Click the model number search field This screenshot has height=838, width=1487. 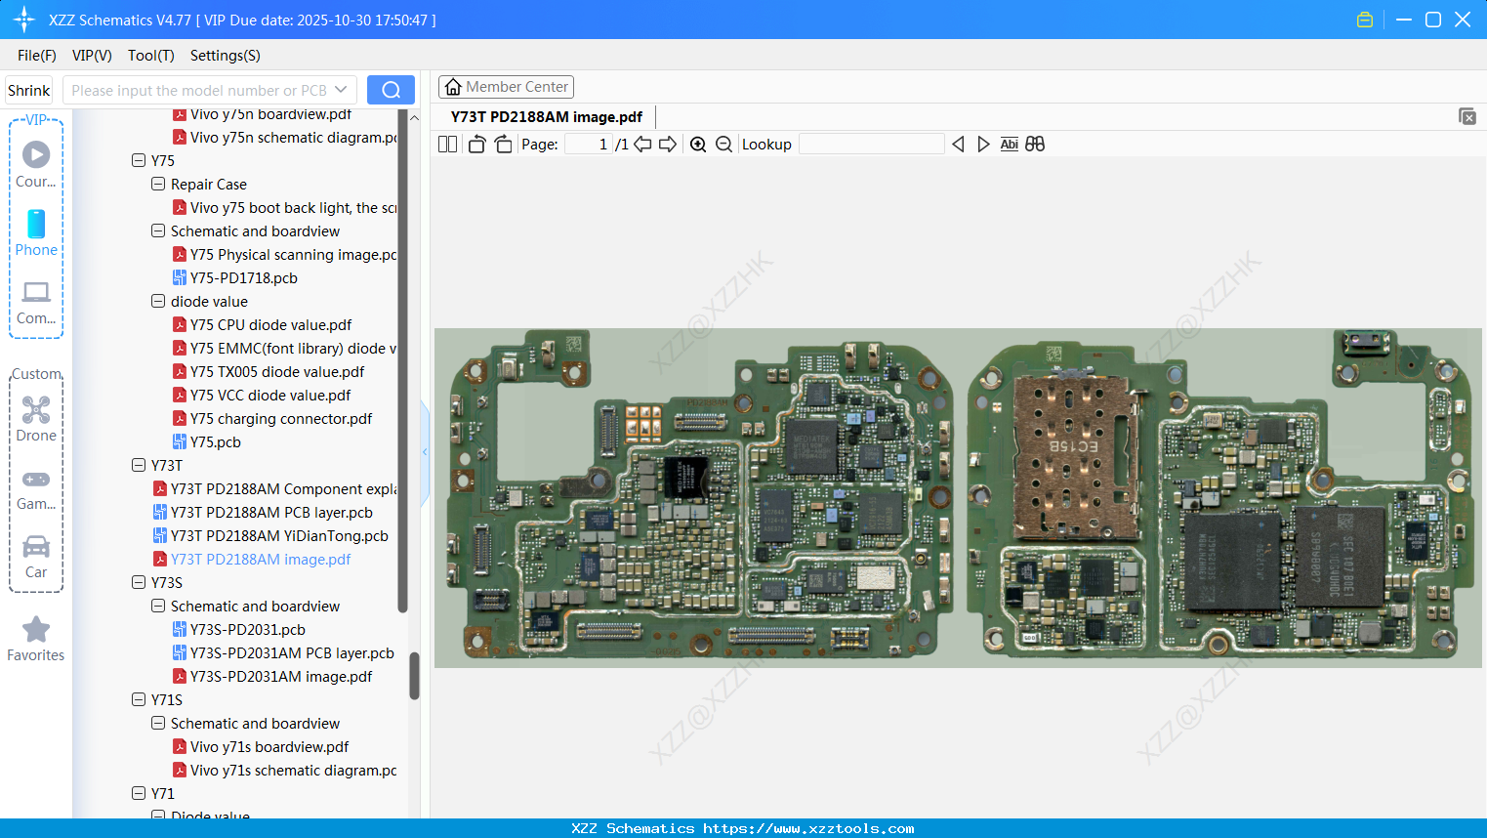tap(199, 90)
